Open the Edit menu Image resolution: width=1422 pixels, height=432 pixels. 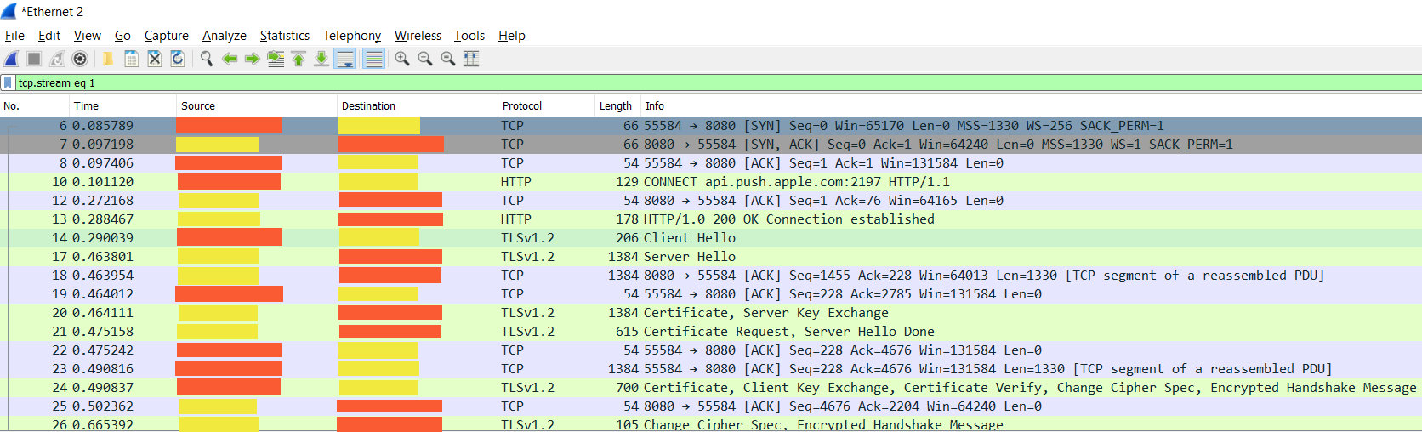[x=49, y=36]
